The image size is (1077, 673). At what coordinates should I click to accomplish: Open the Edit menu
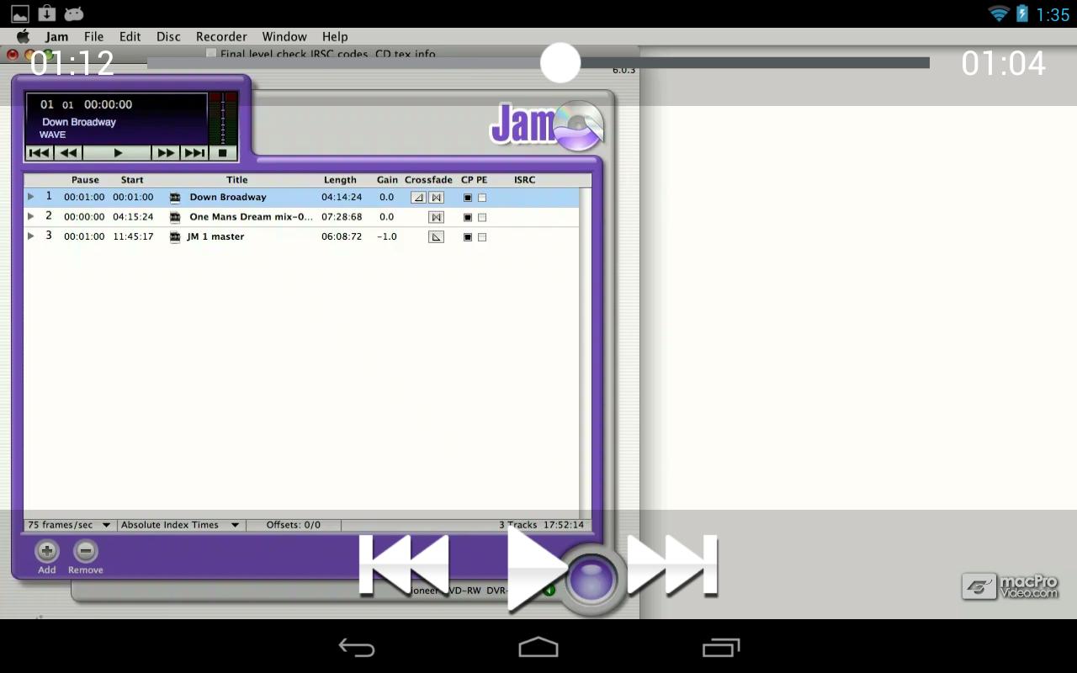(x=130, y=36)
